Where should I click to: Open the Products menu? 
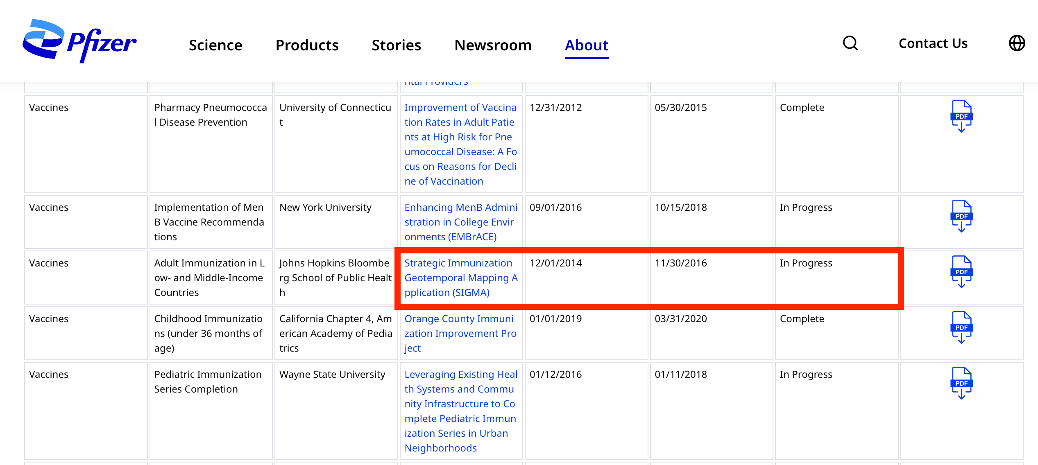click(x=307, y=45)
